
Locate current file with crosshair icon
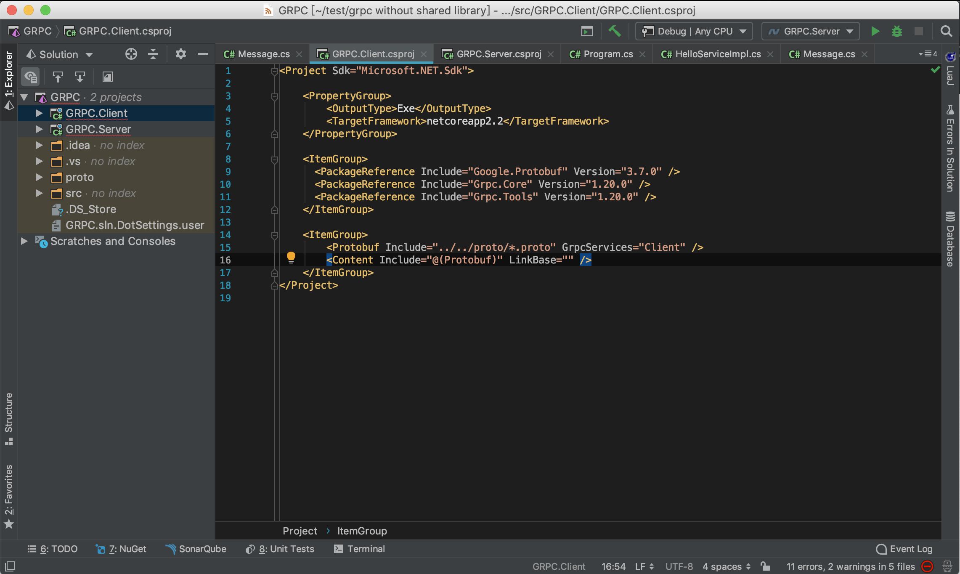(x=131, y=54)
